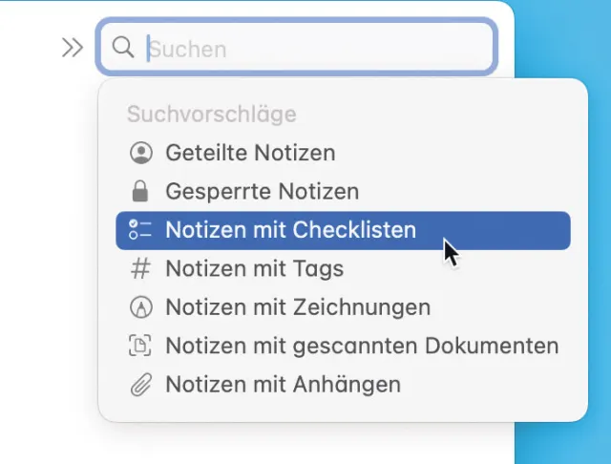The width and height of the screenshot is (611, 464).
Task: Click the hashtag Tags icon
Action: 140,269
